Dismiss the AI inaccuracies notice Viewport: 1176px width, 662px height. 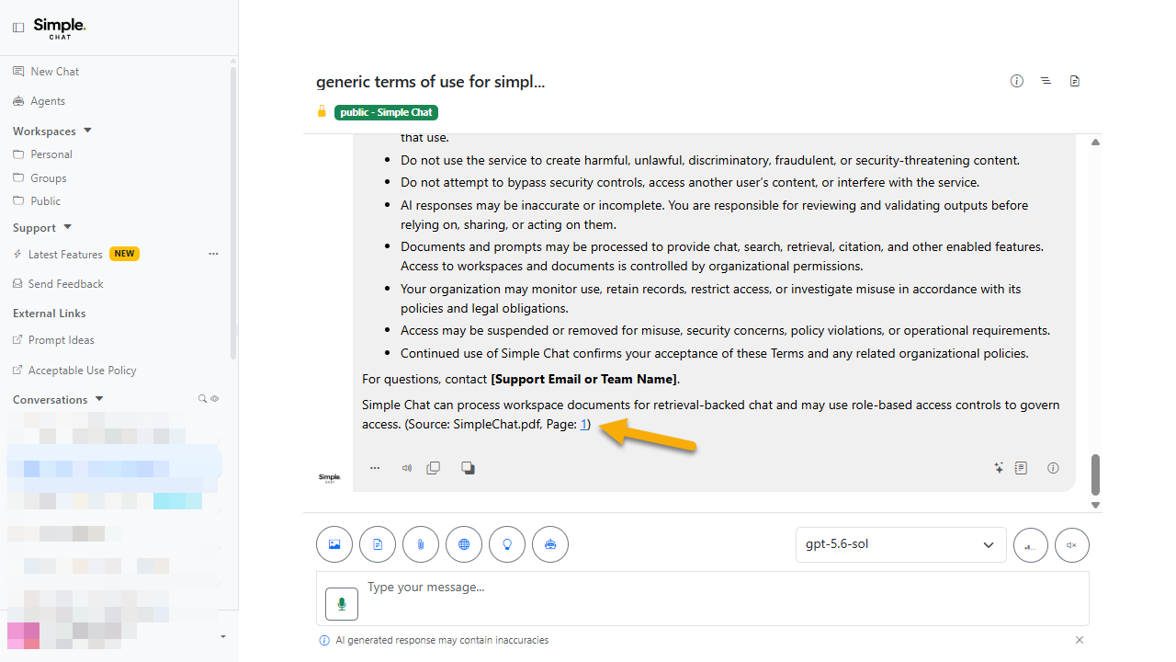point(1080,640)
